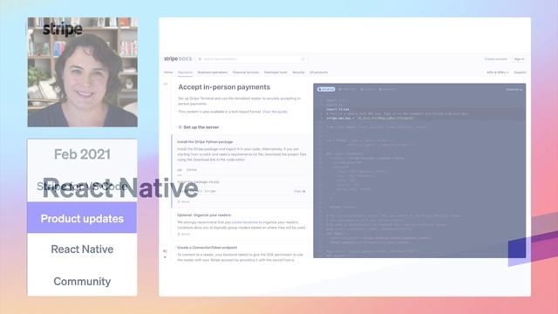
Task: Copy the pip install command
Action: [x=300, y=192]
